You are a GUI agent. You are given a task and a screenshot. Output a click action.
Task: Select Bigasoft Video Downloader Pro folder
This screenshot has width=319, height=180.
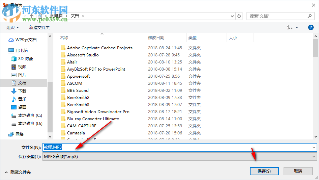pyautogui.click(x=98, y=112)
